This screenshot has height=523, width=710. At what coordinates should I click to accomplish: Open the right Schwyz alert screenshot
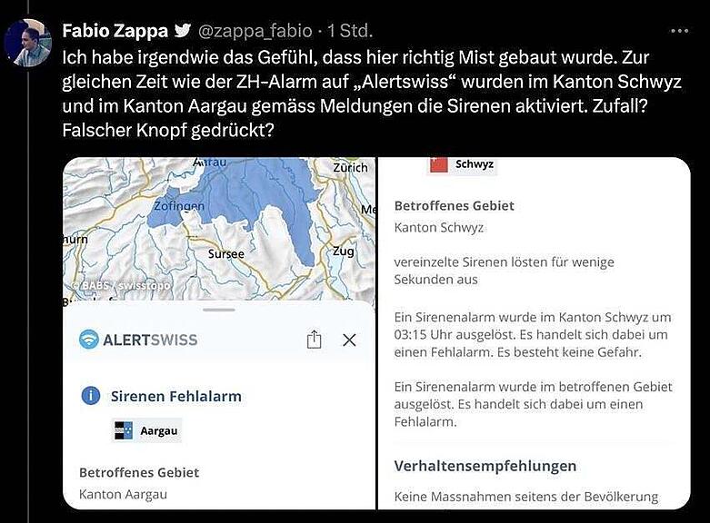[x=535, y=333]
